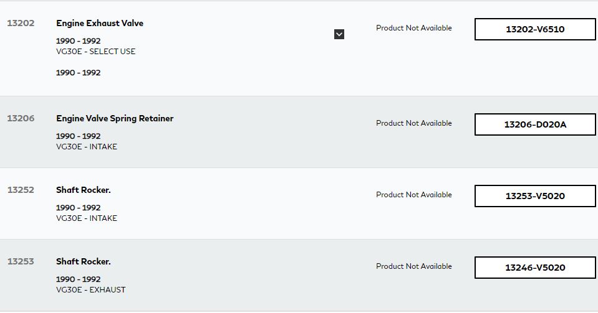The height and width of the screenshot is (313, 598).
Task: Click VG30E - EXHAUST description text
Action: (x=91, y=290)
